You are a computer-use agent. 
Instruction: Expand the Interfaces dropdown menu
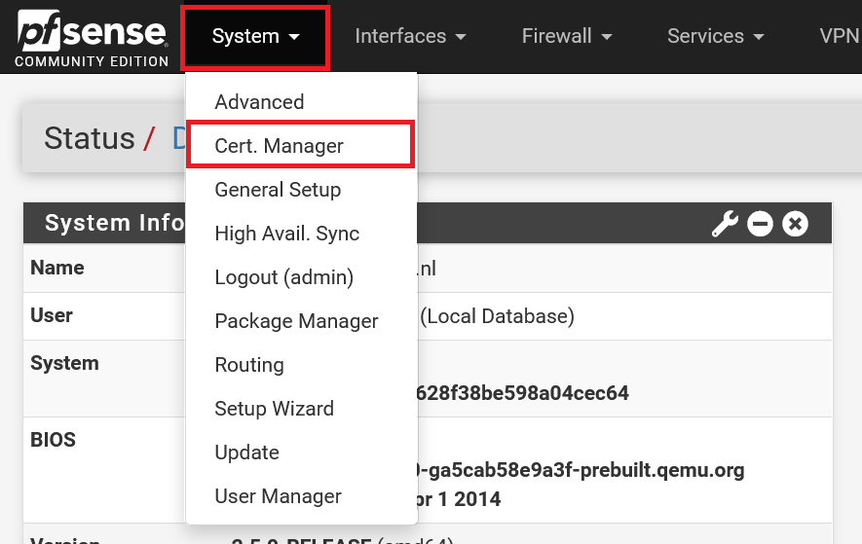[410, 37]
